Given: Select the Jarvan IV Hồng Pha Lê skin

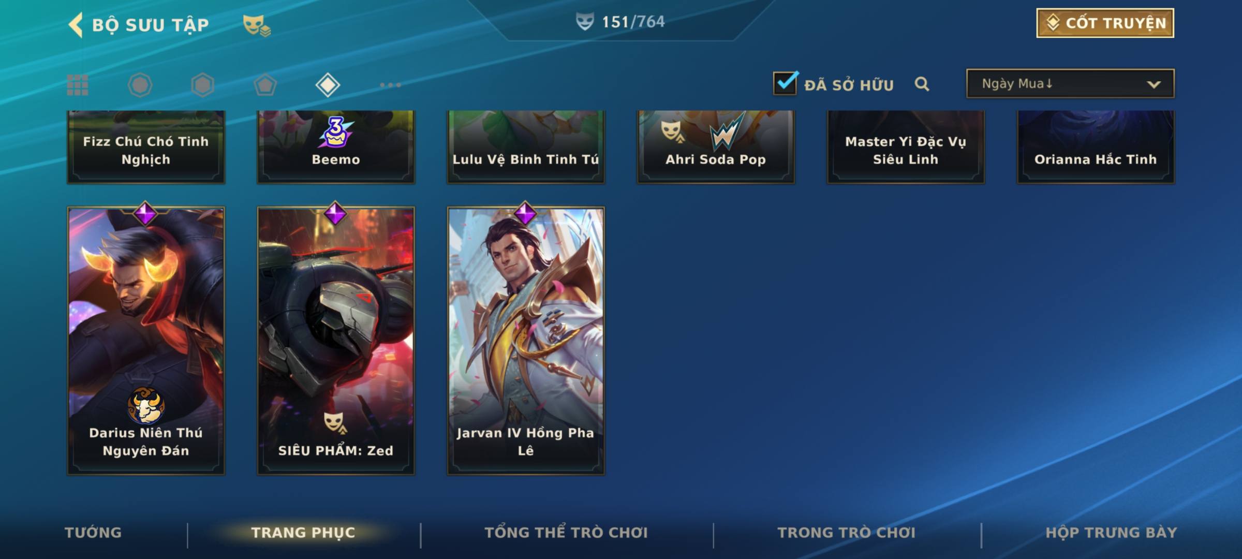Looking at the screenshot, I should (526, 341).
